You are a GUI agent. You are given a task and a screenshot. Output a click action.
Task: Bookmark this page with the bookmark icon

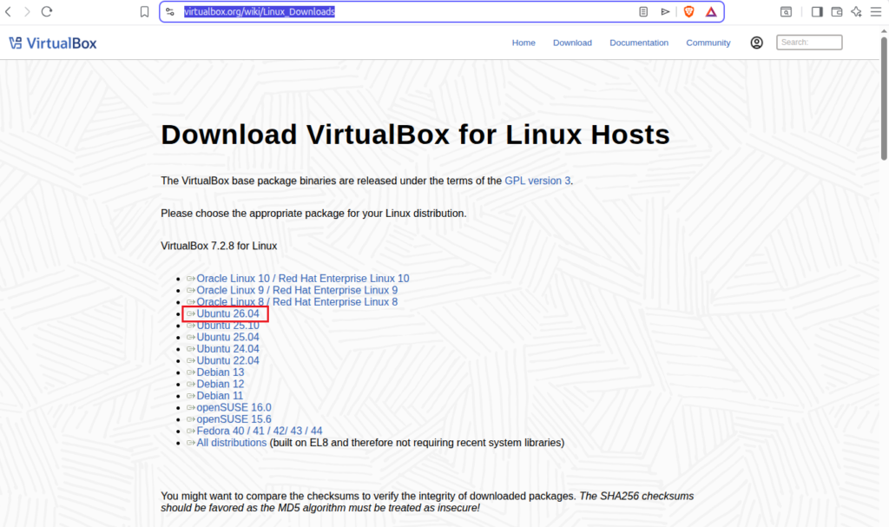click(x=145, y=12)
